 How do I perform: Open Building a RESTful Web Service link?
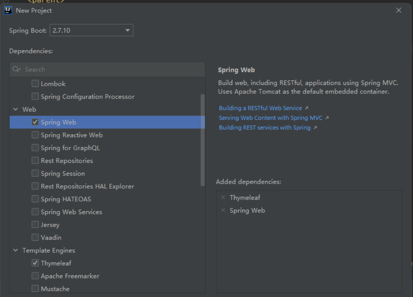260,108
